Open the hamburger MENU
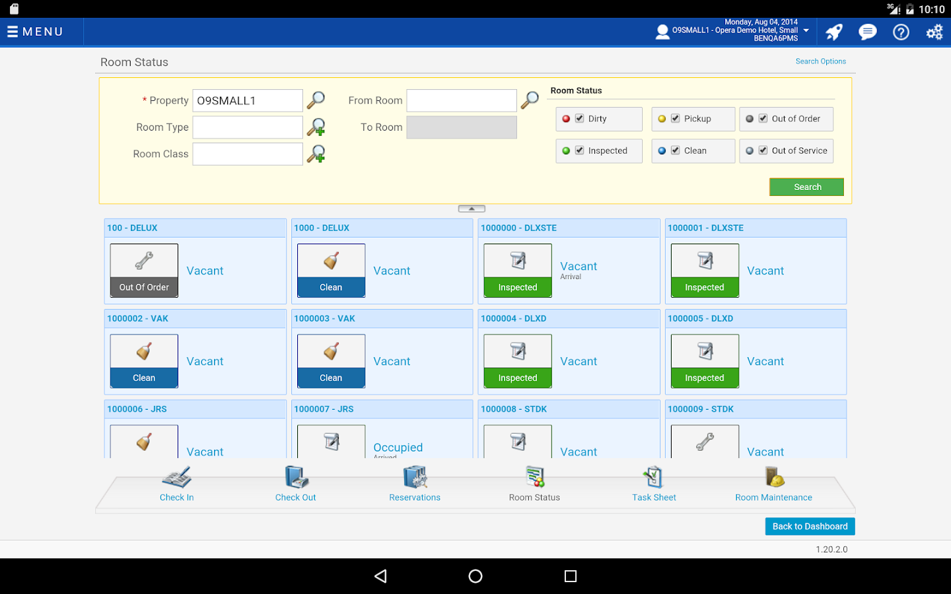951x594 pixels. [35, 32]
